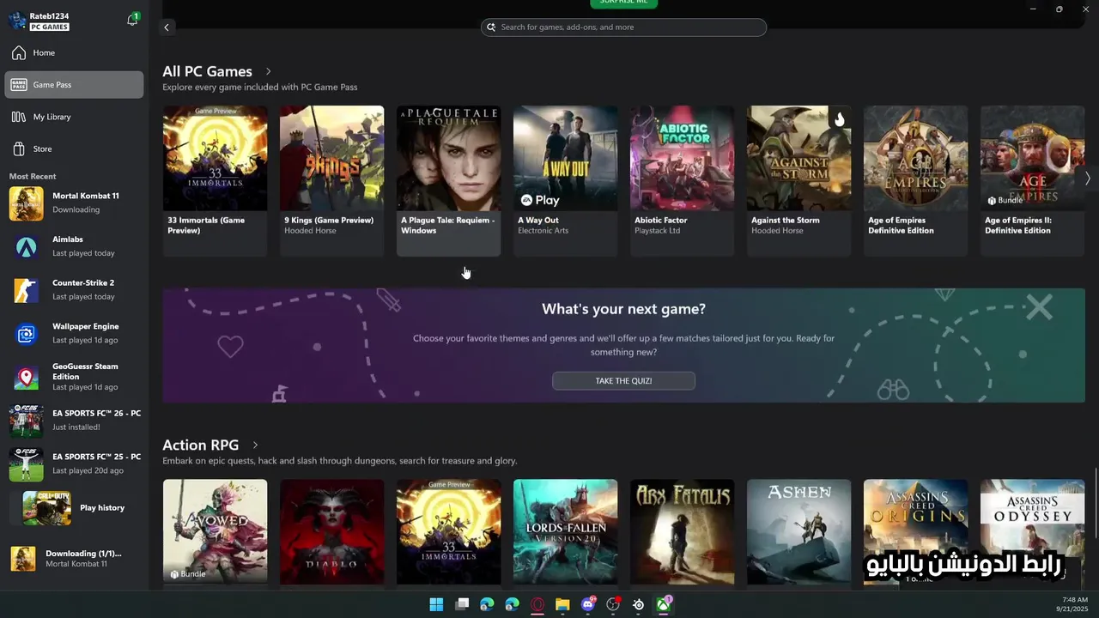Open the Downloading (1/1) queue status
The height and width of the screenshot is (618, 1099).
pyautogui.click(x=75, y=559)
